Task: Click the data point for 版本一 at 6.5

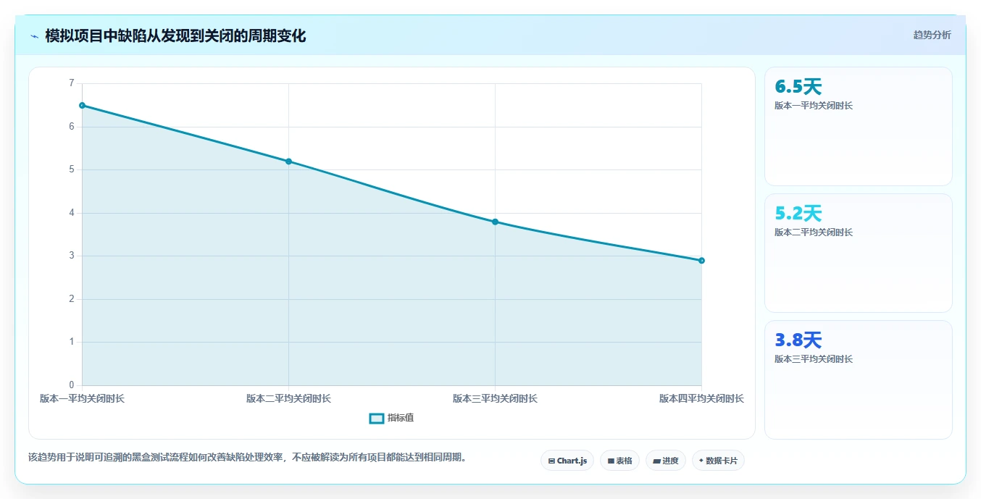Action: [x=82, y=106]
